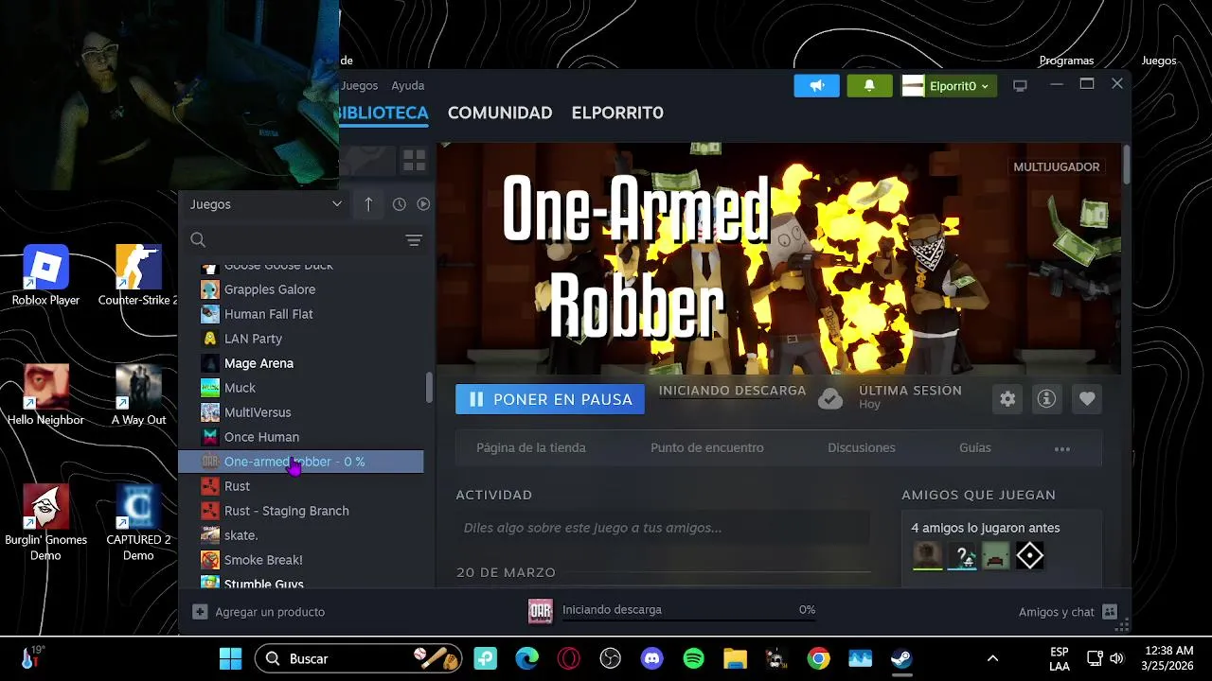Open advanced library filter options icon
The height and width of the screenshot is (681, 1212).
414,240
